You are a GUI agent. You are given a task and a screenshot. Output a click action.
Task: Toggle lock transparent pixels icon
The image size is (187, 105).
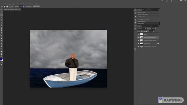tap(141, 31)
